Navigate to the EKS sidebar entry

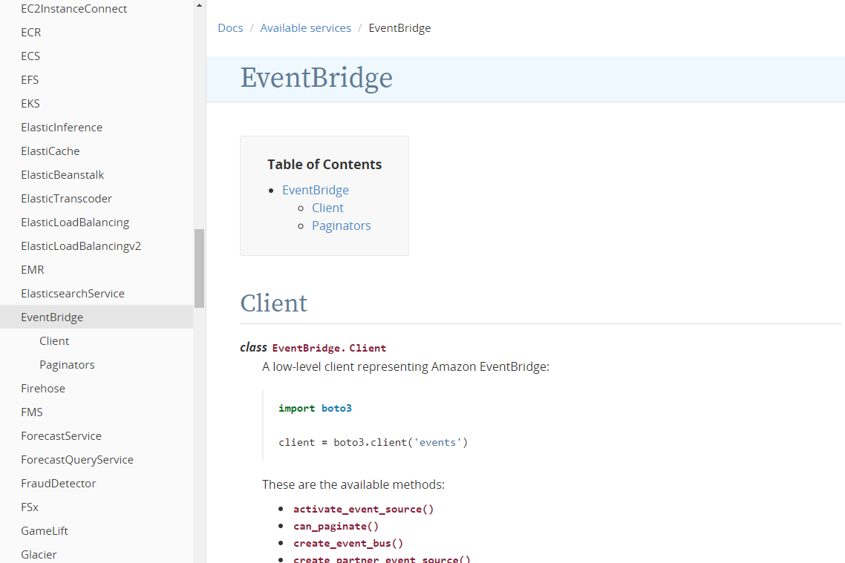coord(30,103)
